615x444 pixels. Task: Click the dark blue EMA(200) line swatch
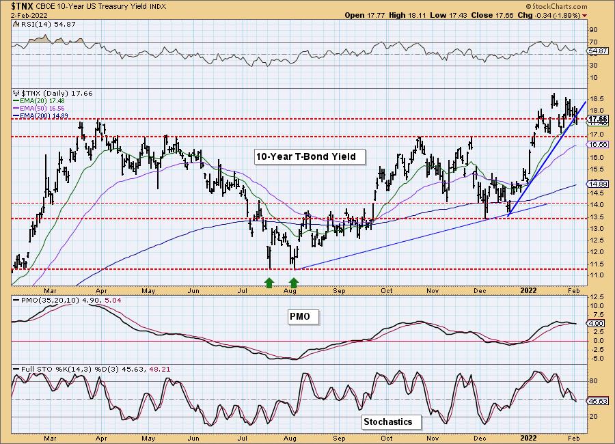coord(15,116)
